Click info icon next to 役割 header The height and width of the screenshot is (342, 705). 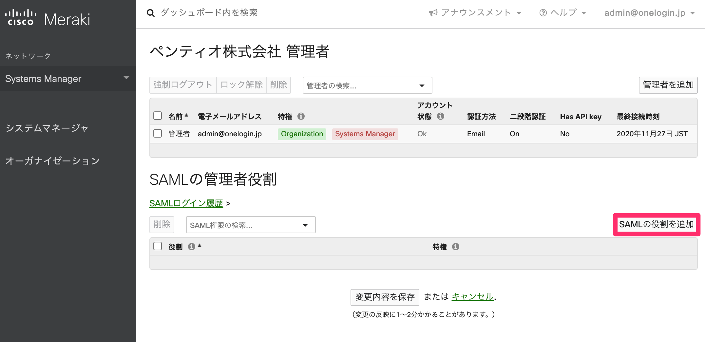pyautogui.click(x=191, y=246)
